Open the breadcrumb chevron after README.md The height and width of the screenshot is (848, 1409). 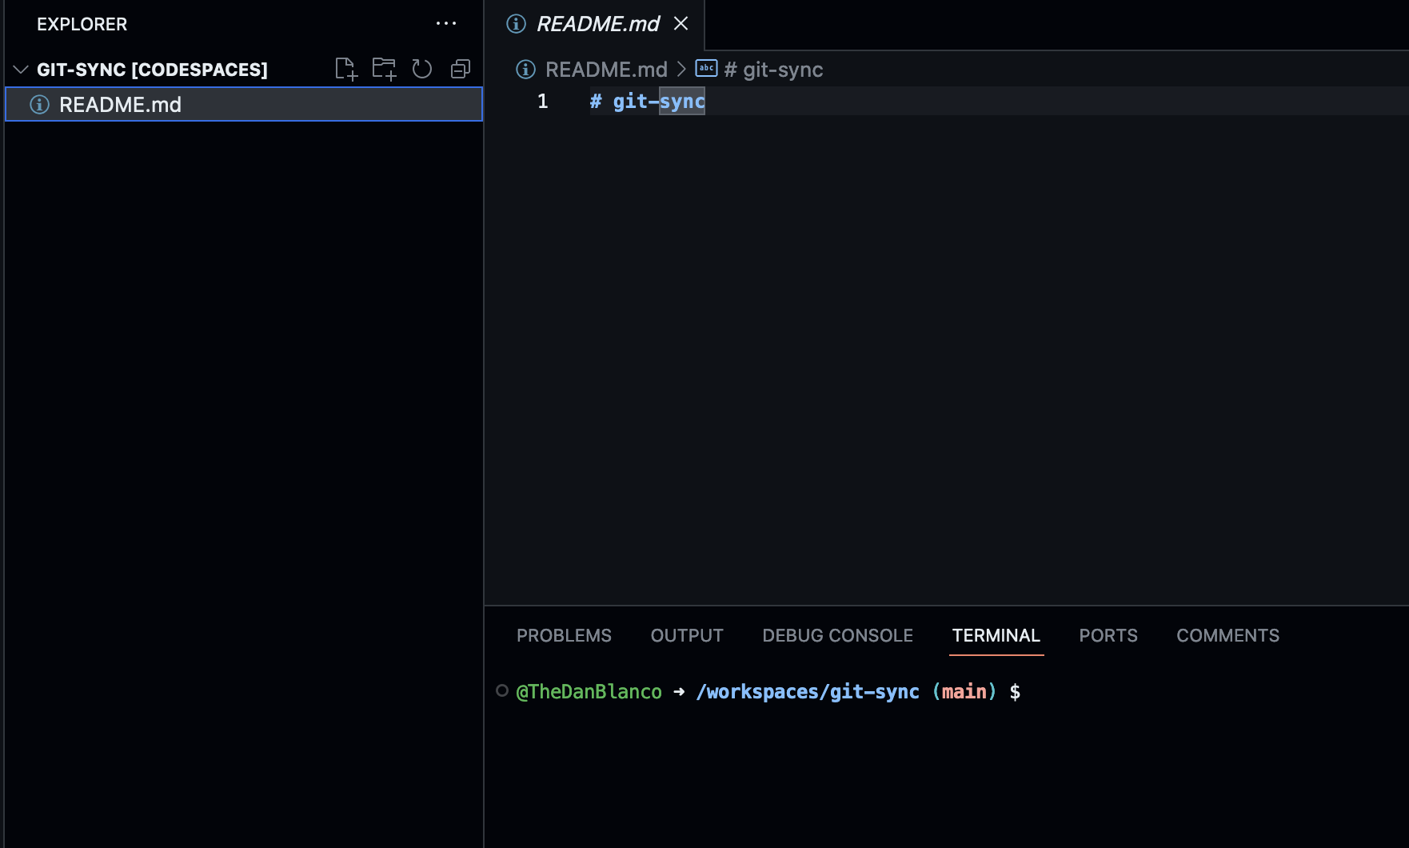[681, 70]
